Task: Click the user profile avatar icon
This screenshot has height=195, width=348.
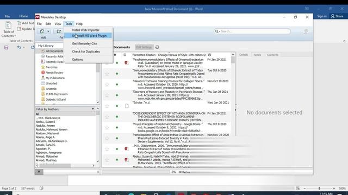Action: 306,31
